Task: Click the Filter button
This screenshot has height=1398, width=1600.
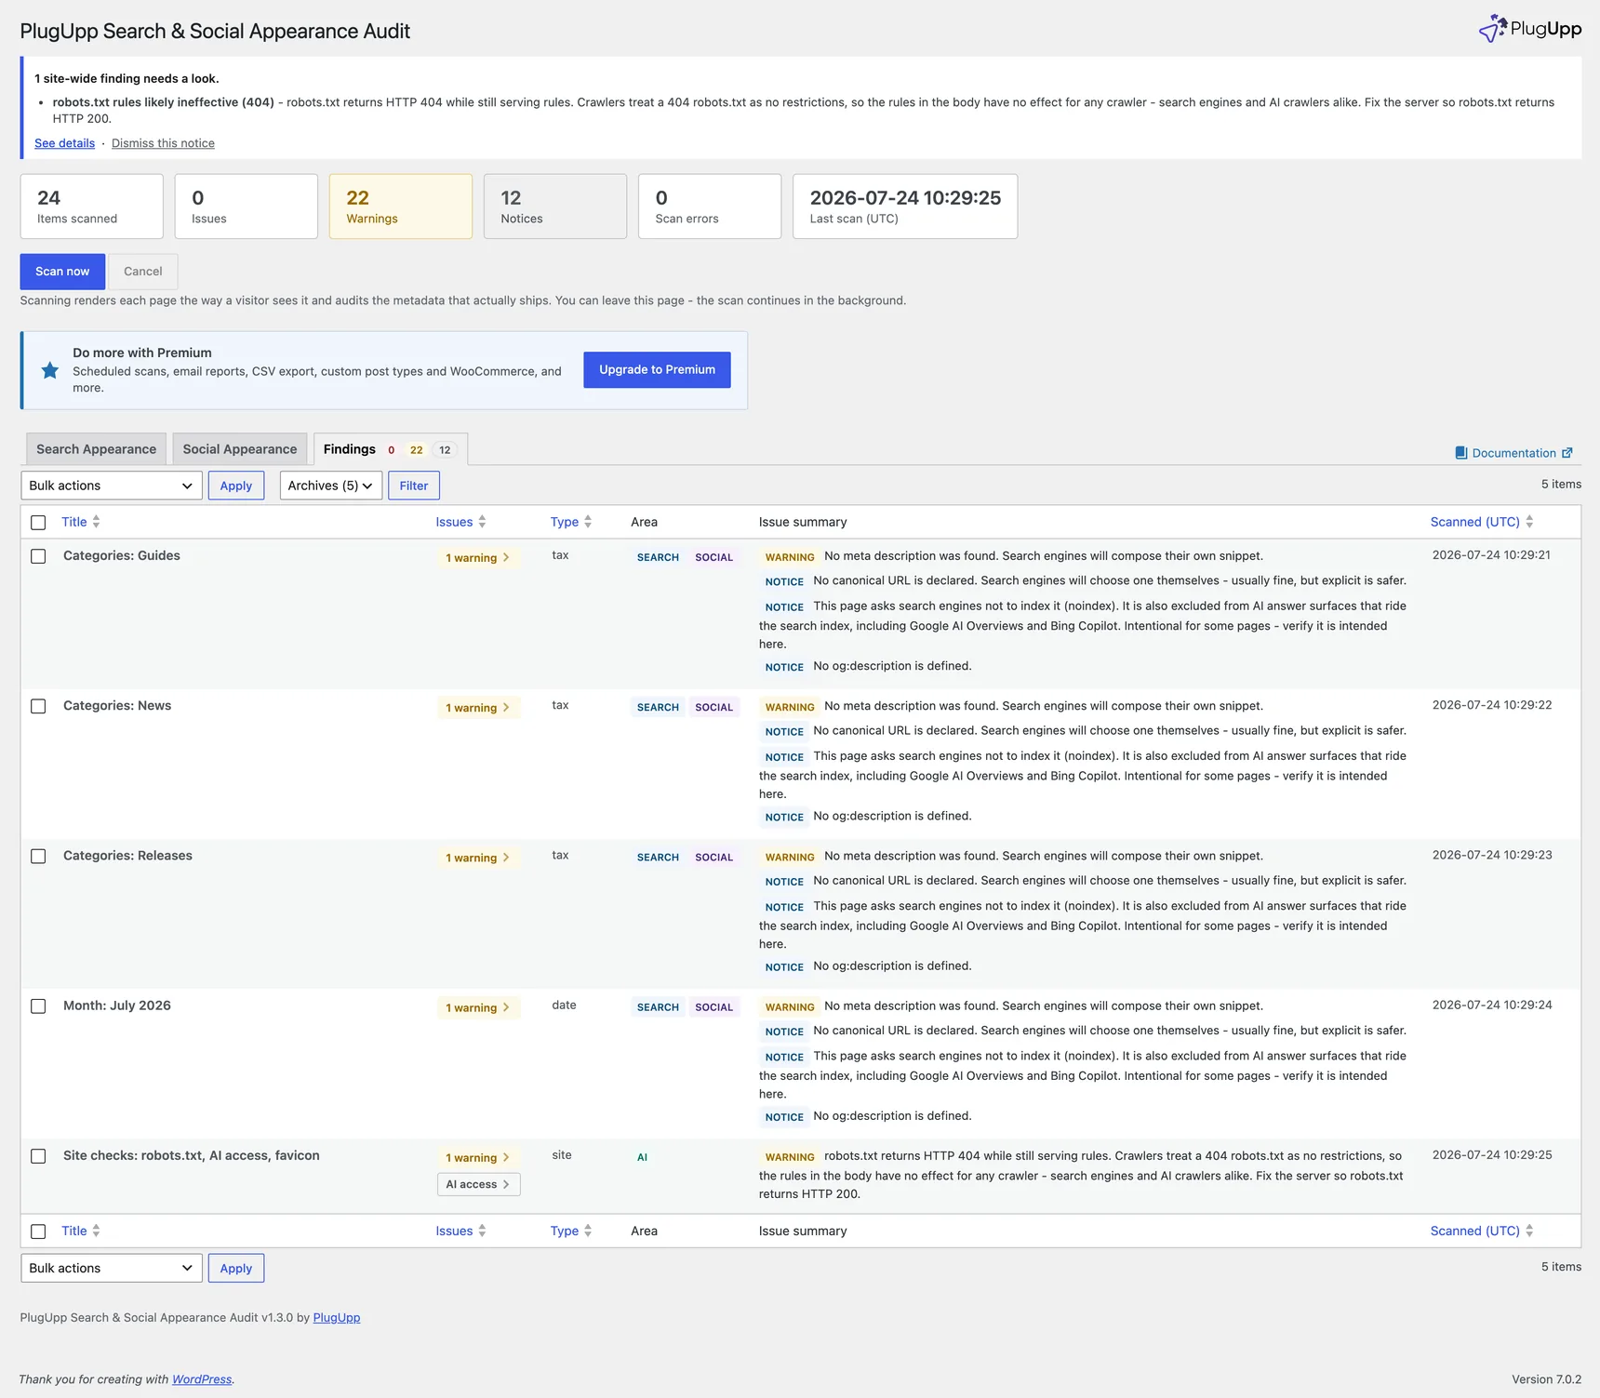Action: pyautogui.click(x=414, y=486)
